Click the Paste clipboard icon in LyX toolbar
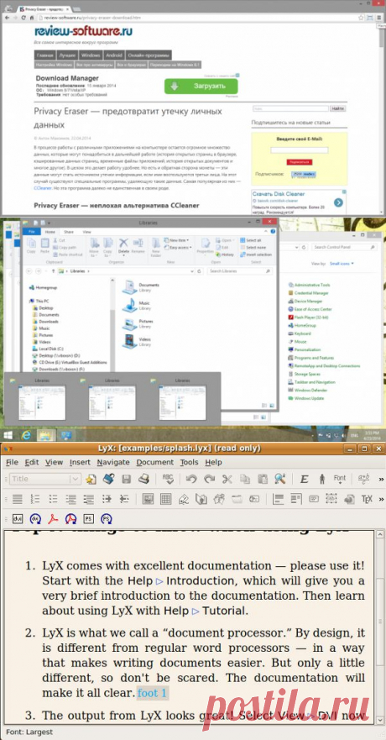The width and height of the screenshot is (386, 740). pos(263,479)
